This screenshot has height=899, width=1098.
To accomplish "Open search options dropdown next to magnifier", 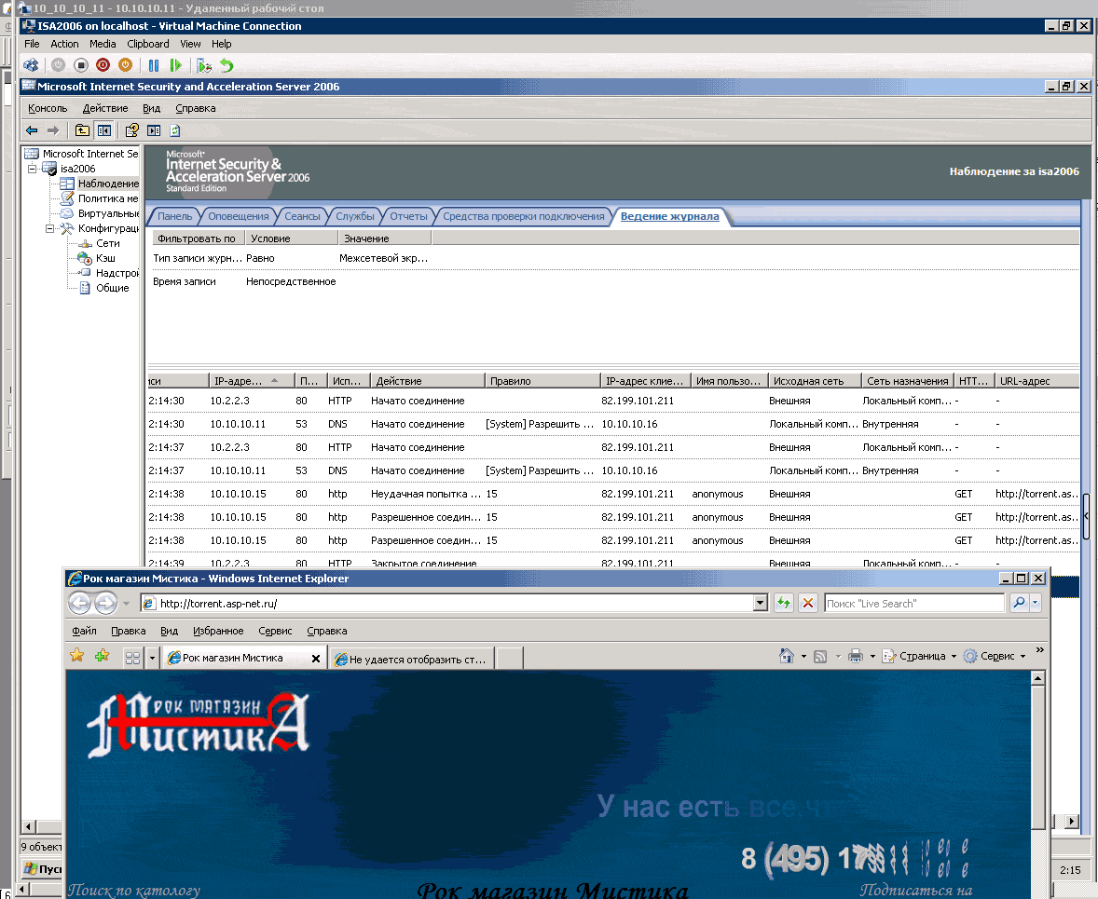I will [1035, 603].
